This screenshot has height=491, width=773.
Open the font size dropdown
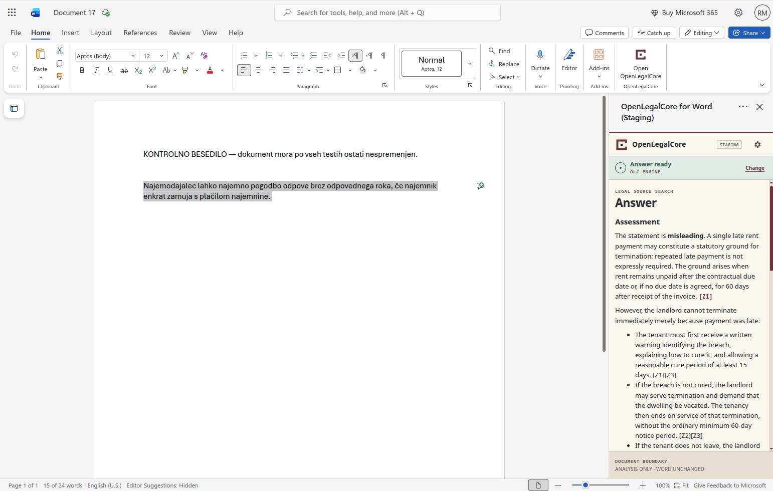pyautogui.click(x=161, y=56)
